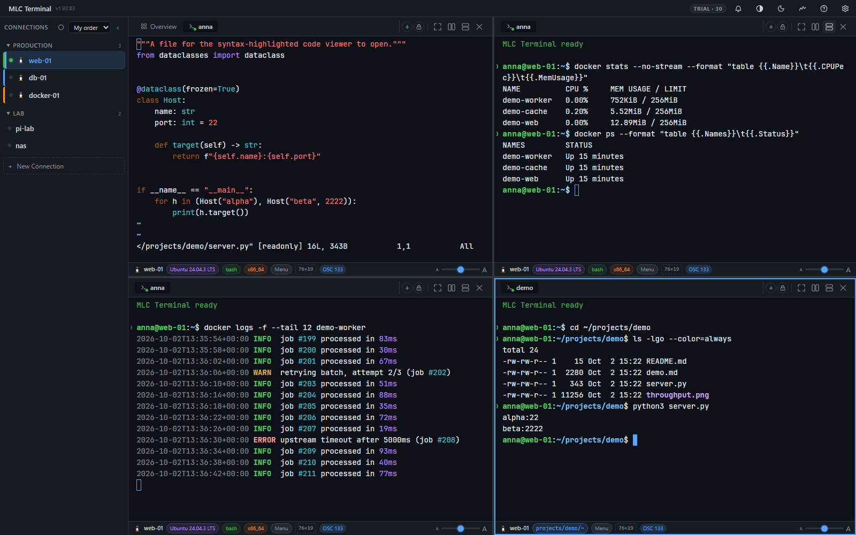Add new tab in demo pane
Viewport: 856px width, 535px height.
coord(771,288)
